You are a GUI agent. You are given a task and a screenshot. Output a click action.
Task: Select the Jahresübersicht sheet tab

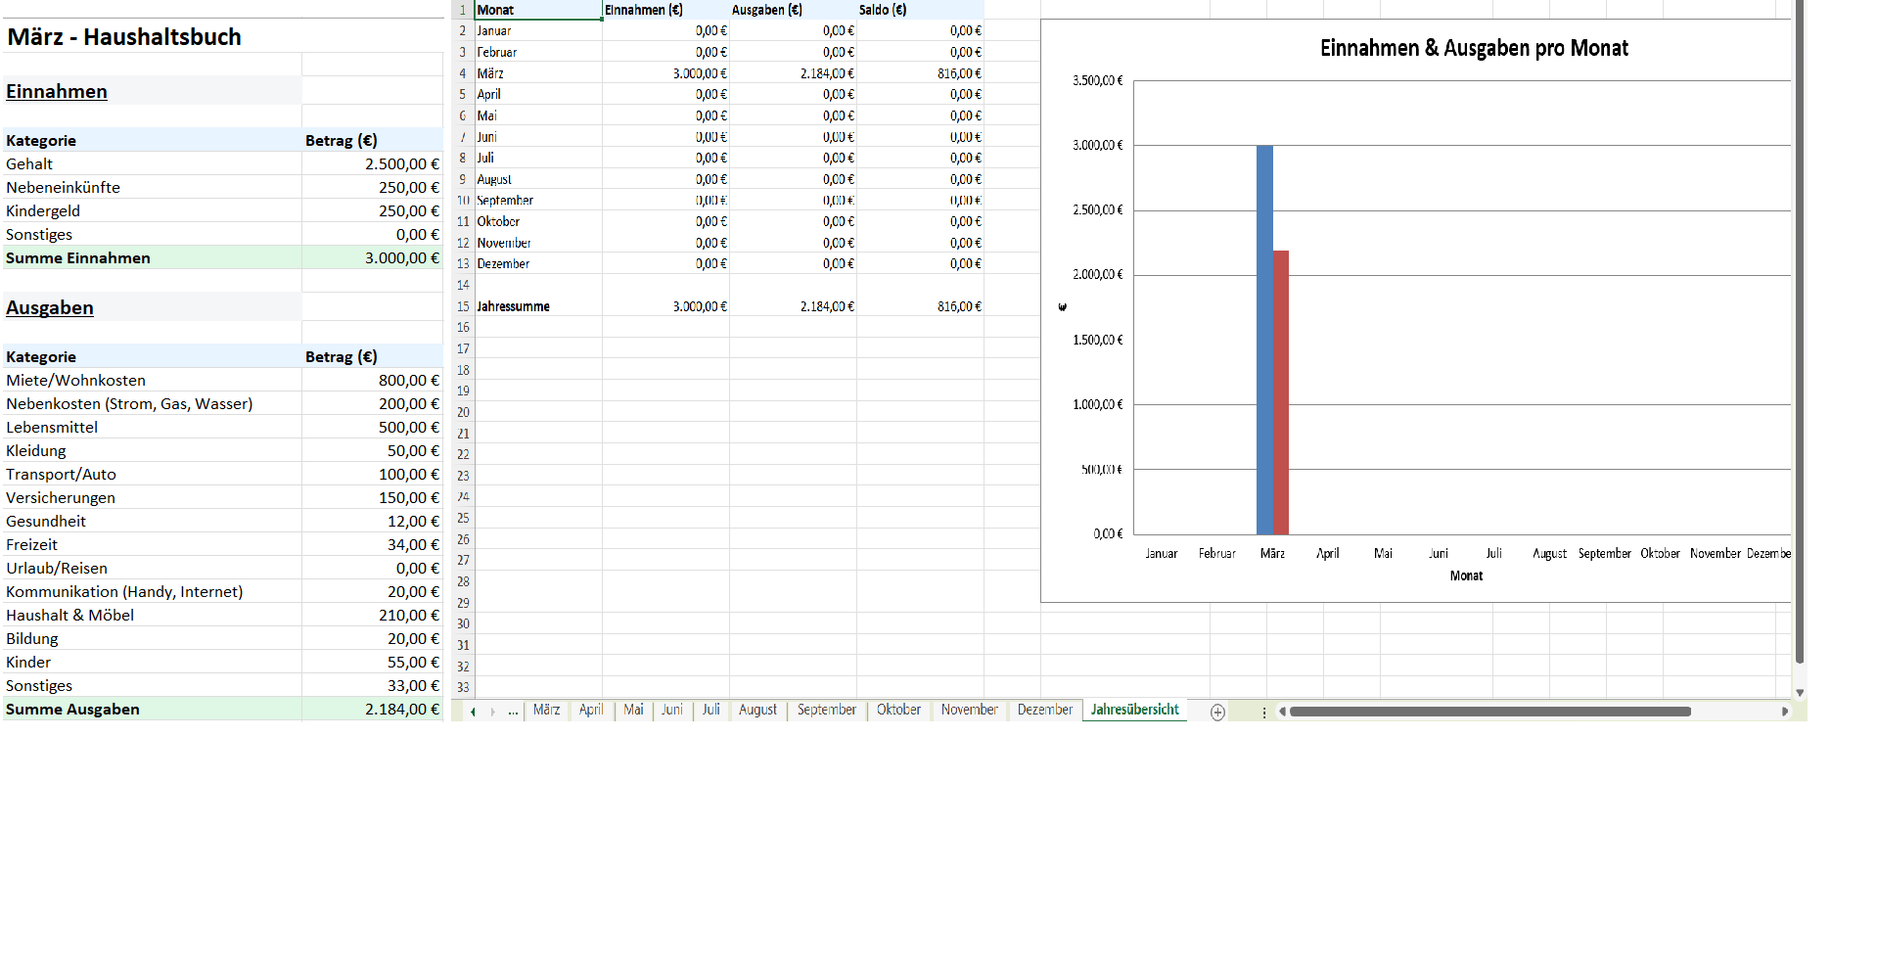(x=1134, y=710)
